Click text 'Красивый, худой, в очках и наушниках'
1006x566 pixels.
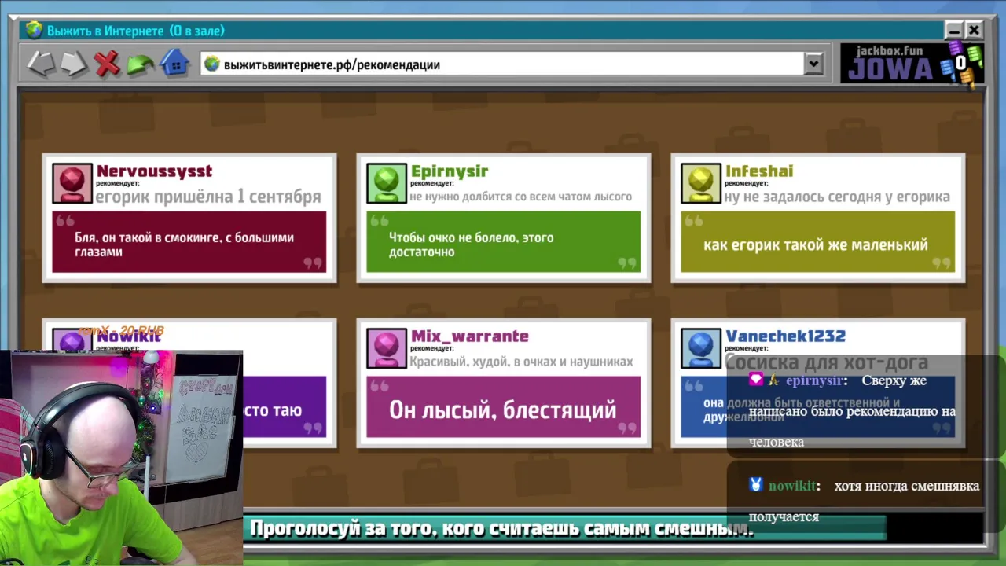click(x=521, y=362)
